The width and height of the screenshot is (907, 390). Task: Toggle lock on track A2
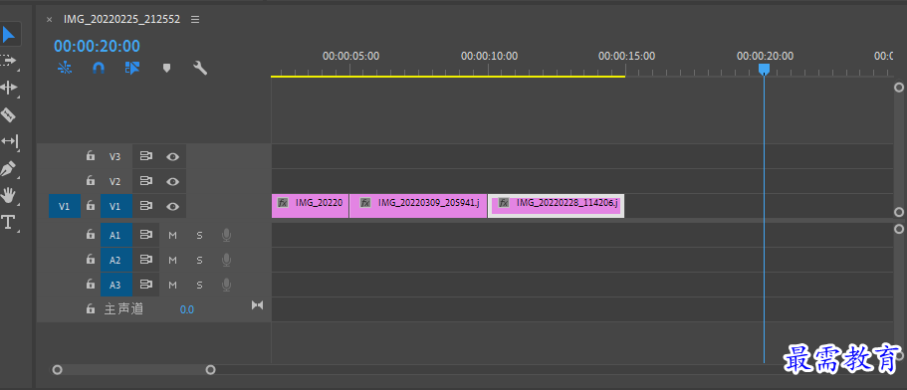coord(91,260)
